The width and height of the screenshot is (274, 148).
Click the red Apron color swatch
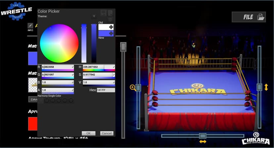coord(33,124)
